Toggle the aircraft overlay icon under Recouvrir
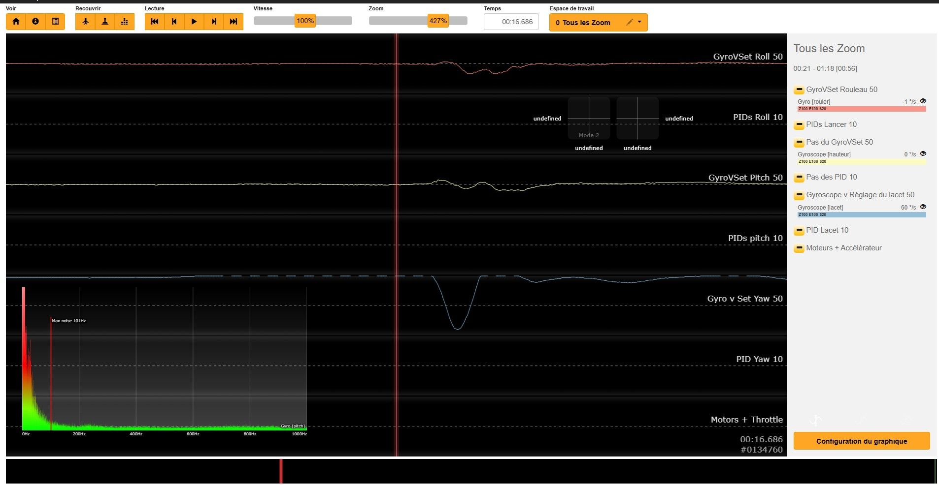This screenshot has height=485, width=939. coord(85,22)
